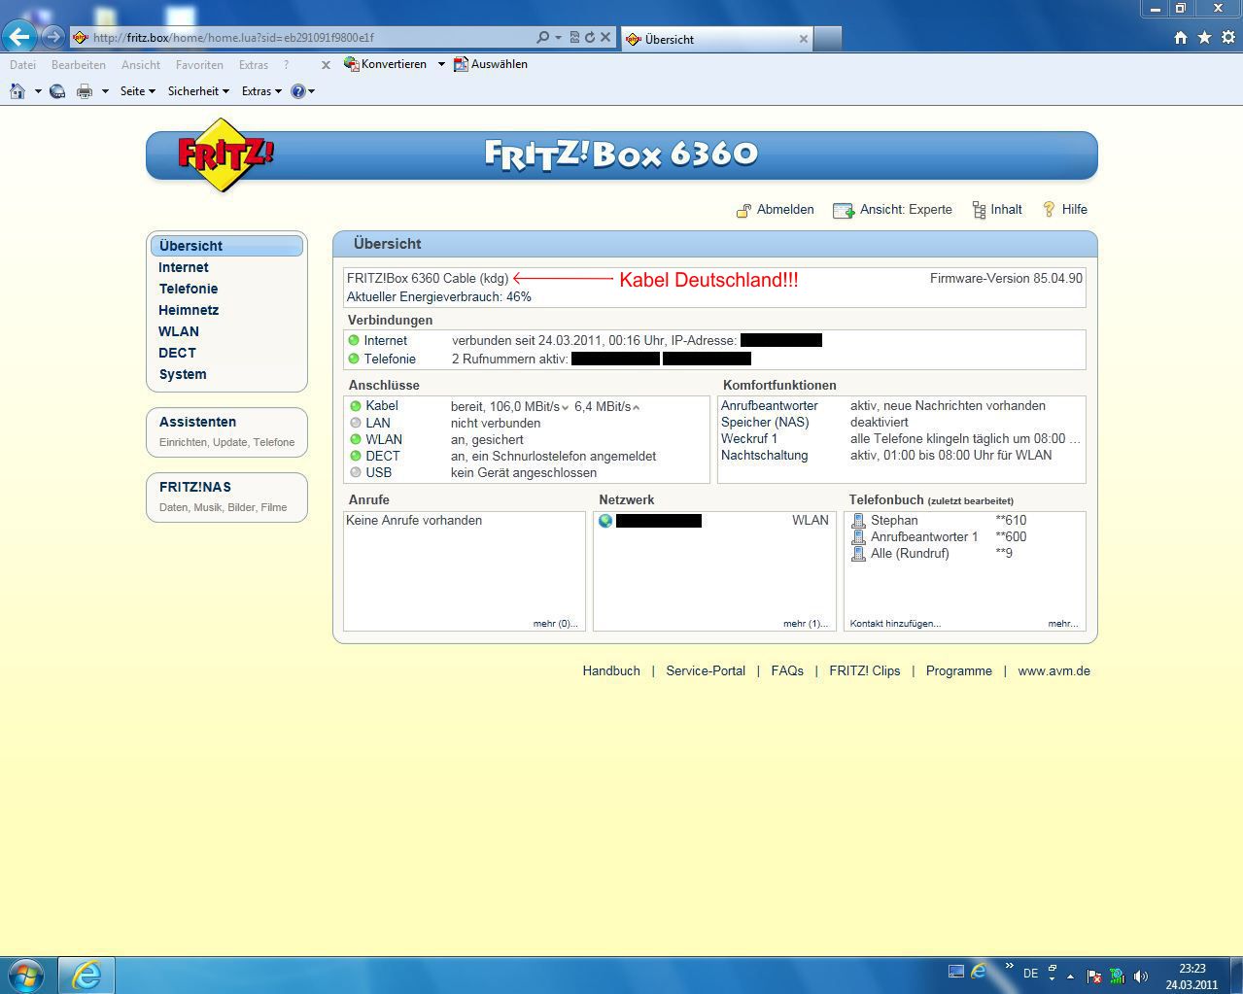Open a new blank tab
Viewport: 1243px width, 994px height.
coord(827,39)
